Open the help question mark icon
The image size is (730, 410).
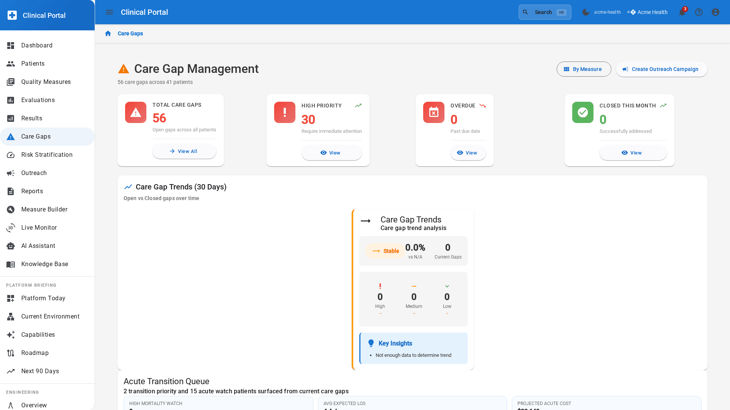(x=699, y=12)
